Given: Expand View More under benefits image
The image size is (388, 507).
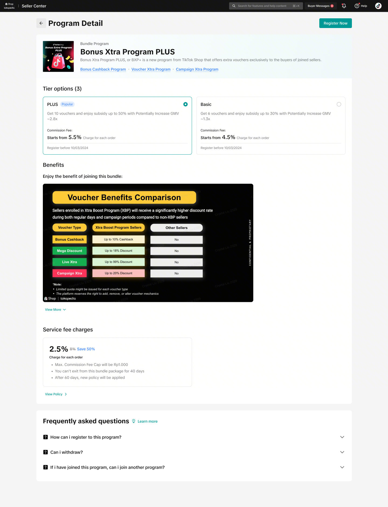Looking at the screenshot, I should coord(56,310).
